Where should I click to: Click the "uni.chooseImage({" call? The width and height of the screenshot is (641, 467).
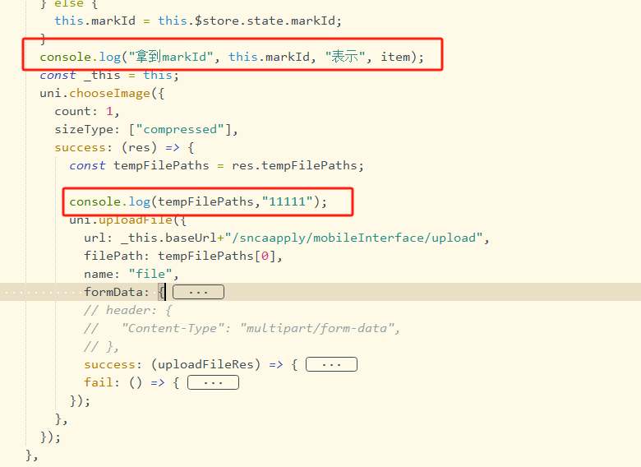pos(102,93)
